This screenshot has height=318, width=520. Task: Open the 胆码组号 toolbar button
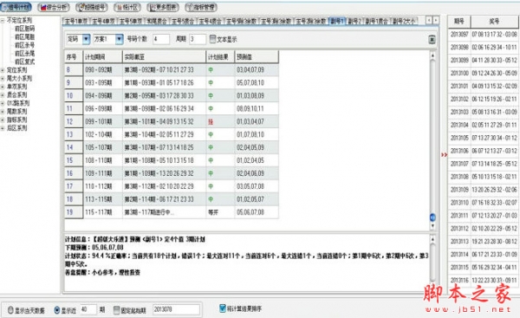pyautogui.click(x=92, y=7)
